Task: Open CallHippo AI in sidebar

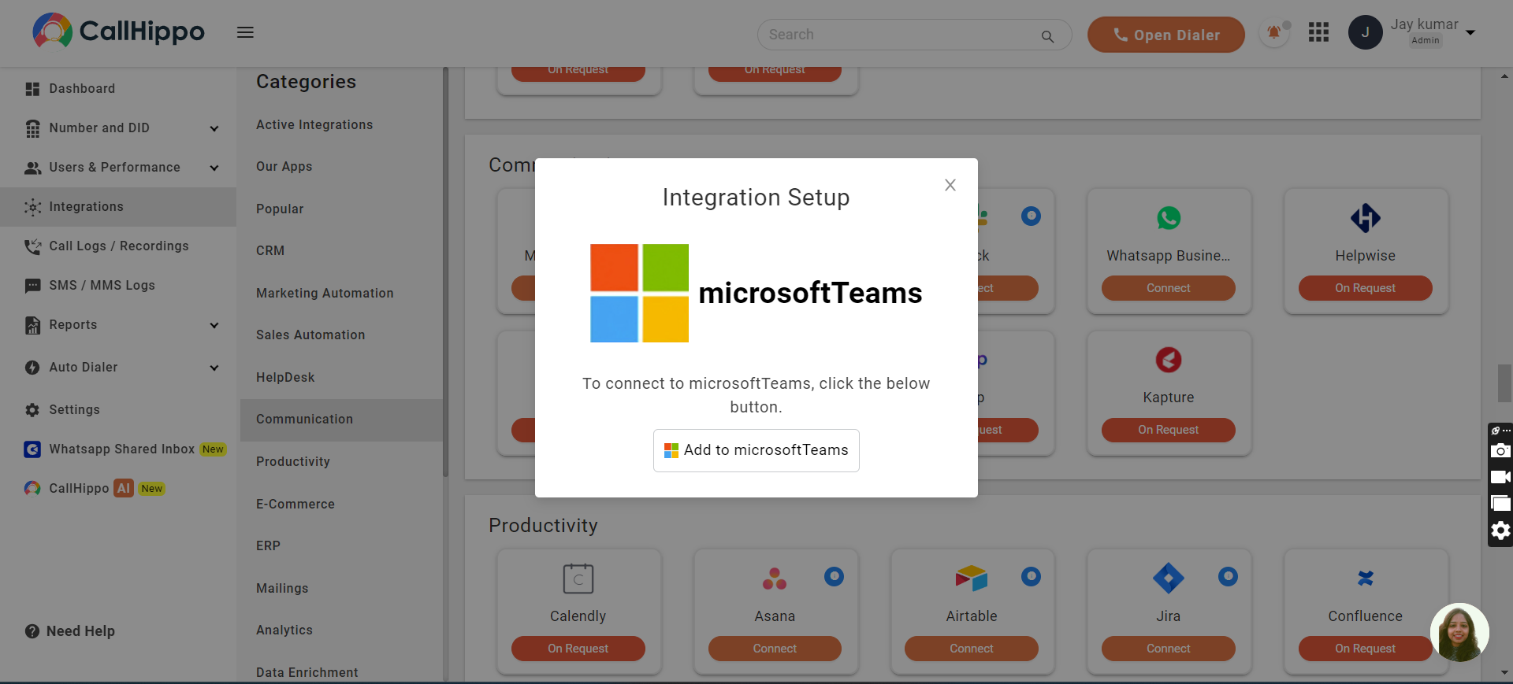Action: [95, 489]
